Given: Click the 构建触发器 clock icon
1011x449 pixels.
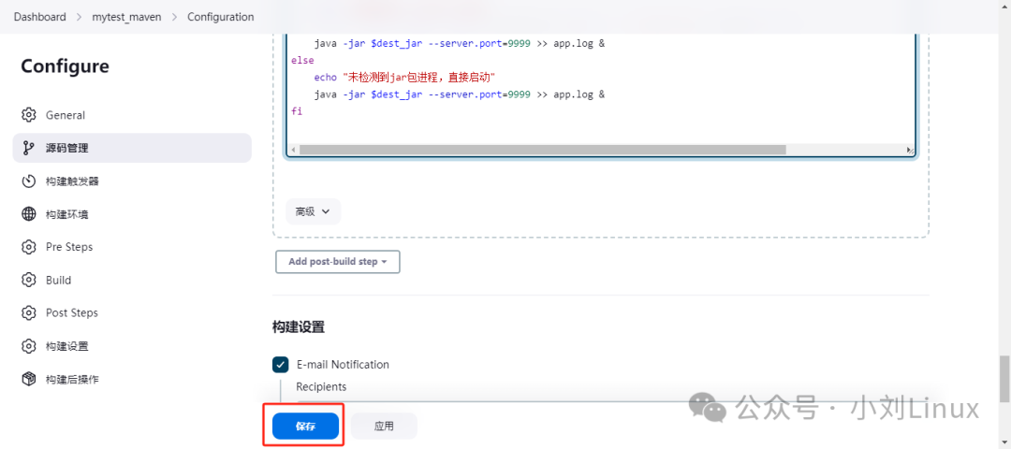Looking at the screenshot, I should (x=28, y=181).
